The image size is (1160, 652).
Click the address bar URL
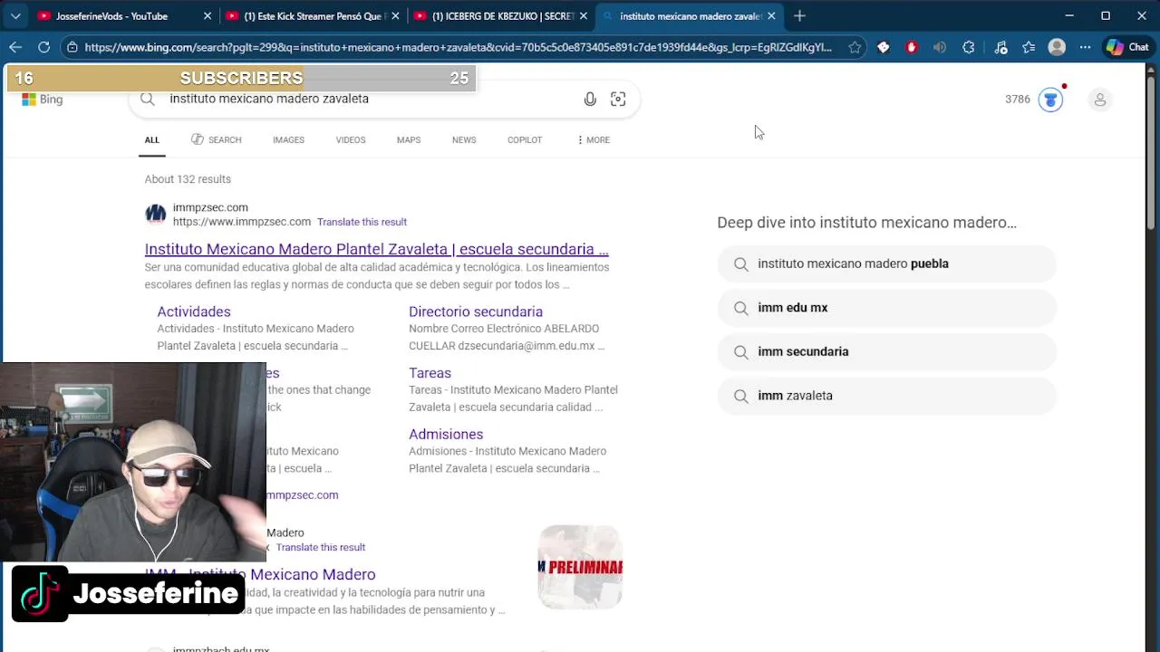[458, 47]
